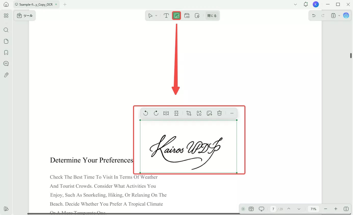The width and height of the screenshot is (353, 215).
Task: Open more options for the image
Action: pos(232,113)
